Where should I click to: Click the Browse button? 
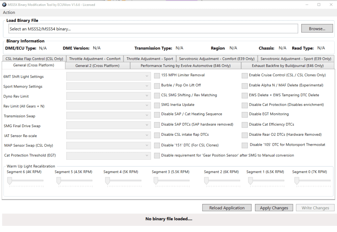pyautogui.click(x=317, y=28)
